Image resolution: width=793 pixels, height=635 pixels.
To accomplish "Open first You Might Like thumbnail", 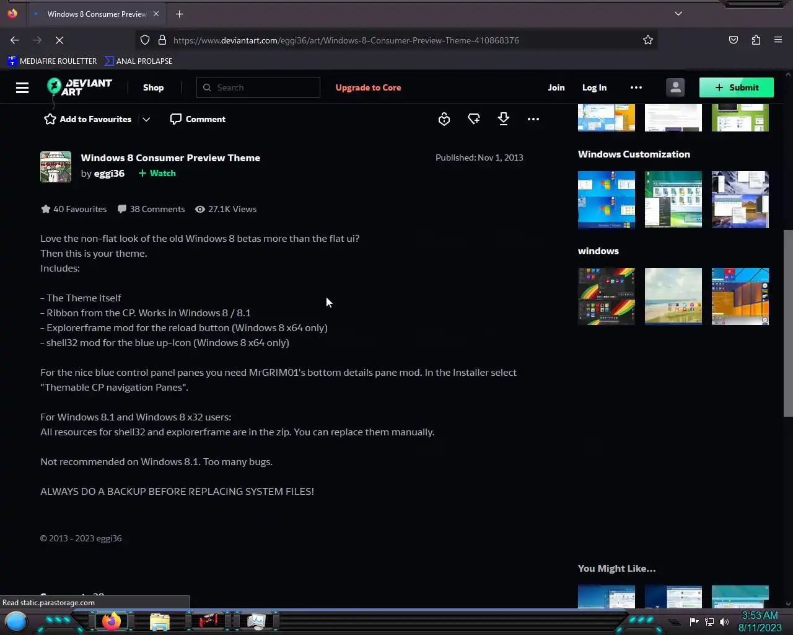I will tap(607, 597).
